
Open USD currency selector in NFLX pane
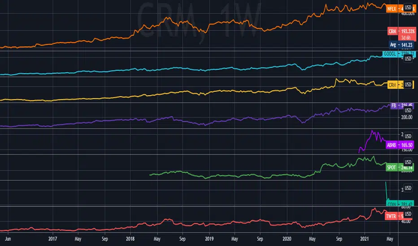(408, 8)
